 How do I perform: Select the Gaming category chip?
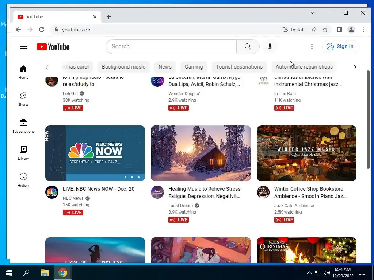(x=194, y=67)
